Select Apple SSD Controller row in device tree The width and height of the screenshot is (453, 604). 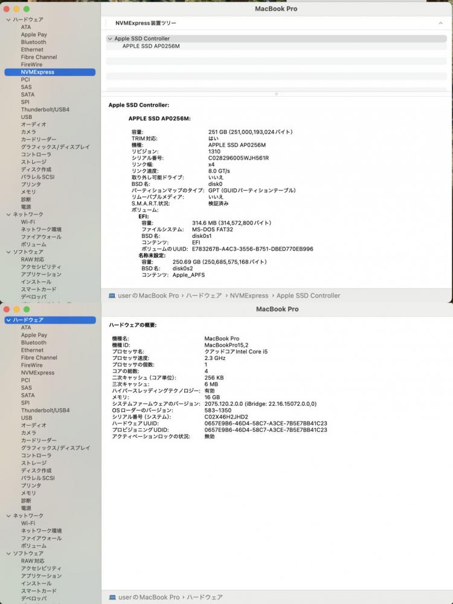pos(276,39)
